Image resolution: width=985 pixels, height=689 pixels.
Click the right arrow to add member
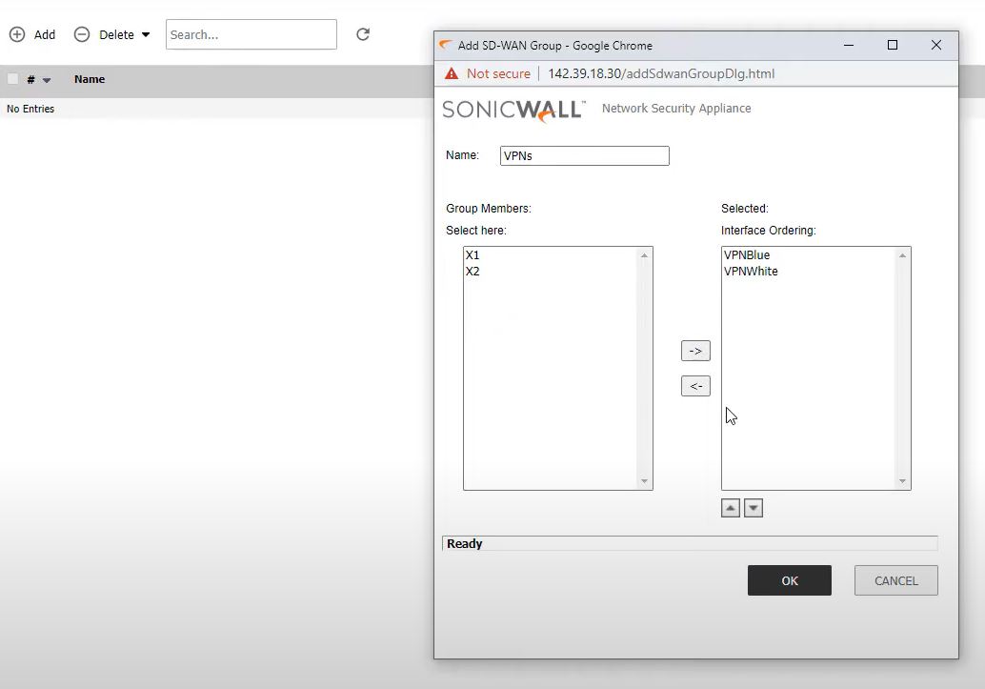point(695,352)
